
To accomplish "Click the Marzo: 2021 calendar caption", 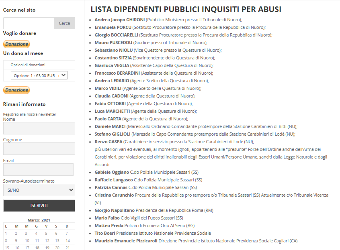I will click(x=39, y=220).
